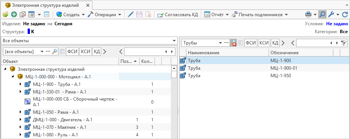Open the printer icon in top toolbar
Screen dimensions: 350x139
click(x=308, y=15)
